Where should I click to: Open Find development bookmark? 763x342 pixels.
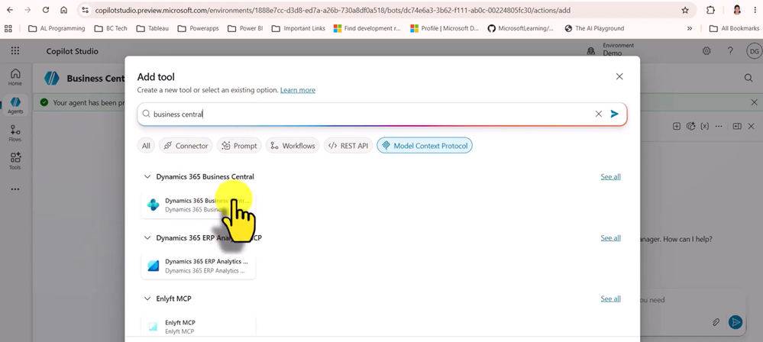point(367,29)
